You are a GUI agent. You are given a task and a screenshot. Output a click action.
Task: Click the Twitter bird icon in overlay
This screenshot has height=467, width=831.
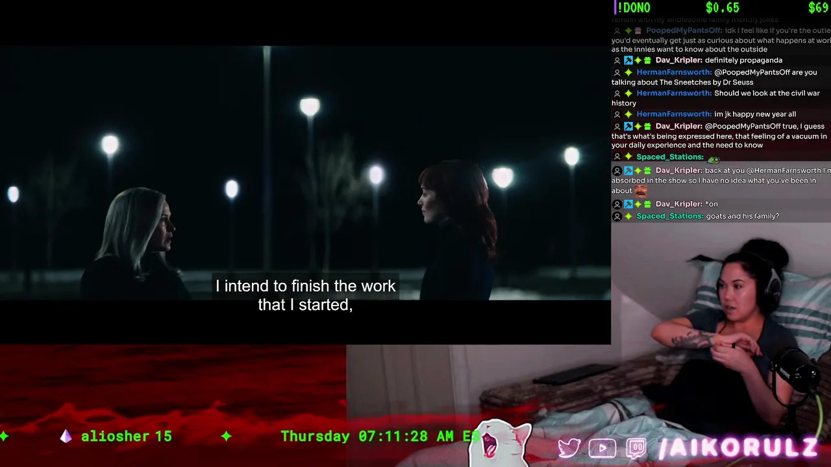pos(569,448)
